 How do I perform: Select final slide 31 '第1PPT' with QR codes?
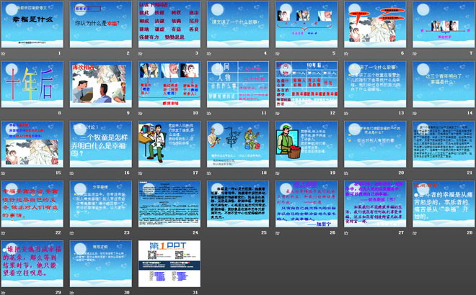tap(169, 263)
